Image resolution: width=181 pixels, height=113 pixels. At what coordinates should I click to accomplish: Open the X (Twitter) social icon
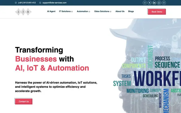click(150, 3)
